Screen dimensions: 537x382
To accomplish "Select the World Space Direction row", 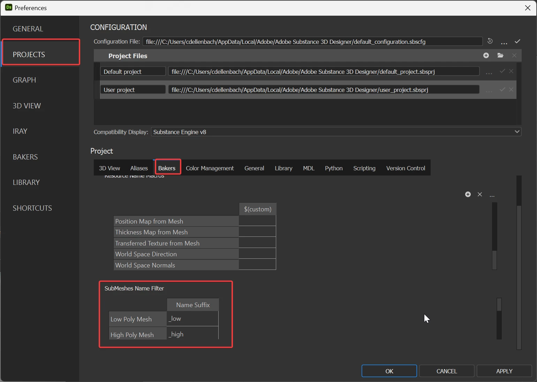I will 176,254.
